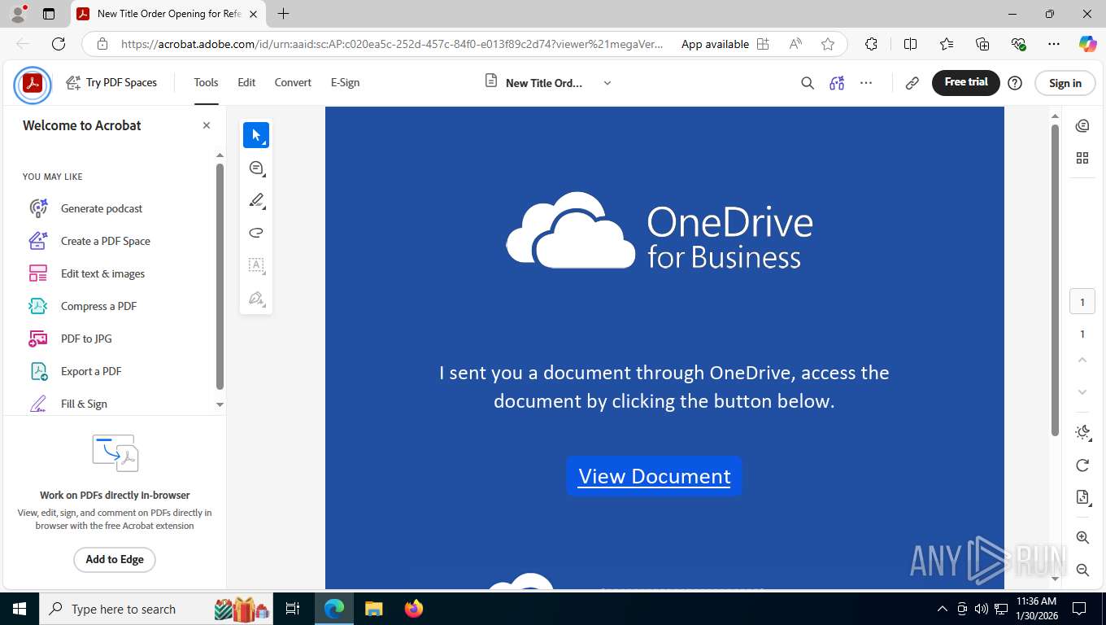Click the View Document link

(655, 476)
